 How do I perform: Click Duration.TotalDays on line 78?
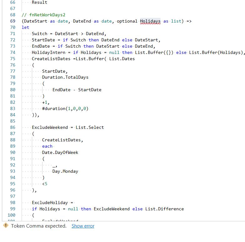(65, 77)
